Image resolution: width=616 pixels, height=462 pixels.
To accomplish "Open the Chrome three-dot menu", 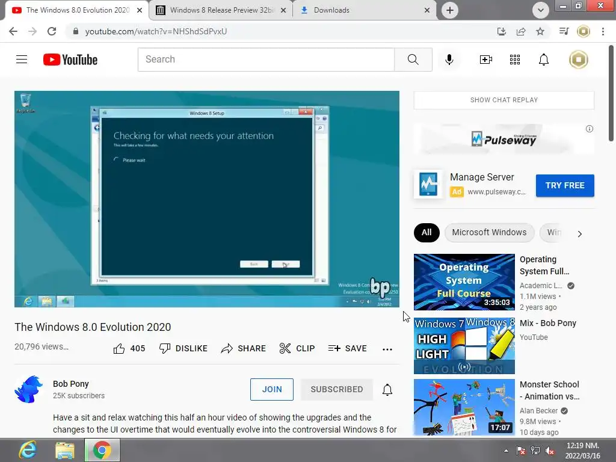I will click(603, 31).
